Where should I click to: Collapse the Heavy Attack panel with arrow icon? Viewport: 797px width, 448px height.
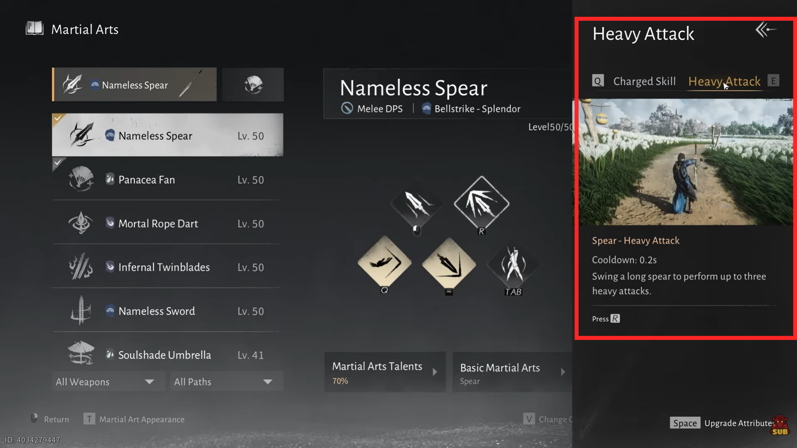(766, 30)
